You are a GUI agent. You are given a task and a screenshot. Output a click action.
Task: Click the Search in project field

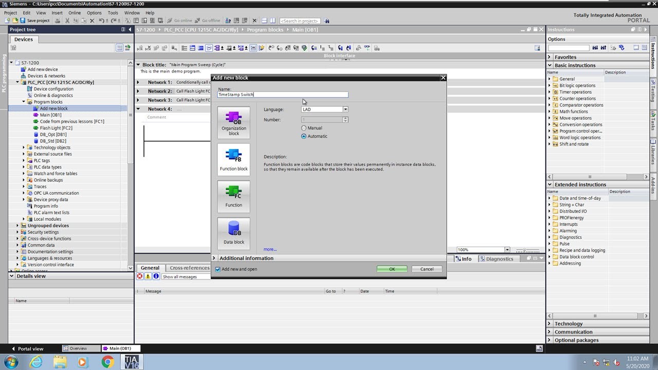300,21
